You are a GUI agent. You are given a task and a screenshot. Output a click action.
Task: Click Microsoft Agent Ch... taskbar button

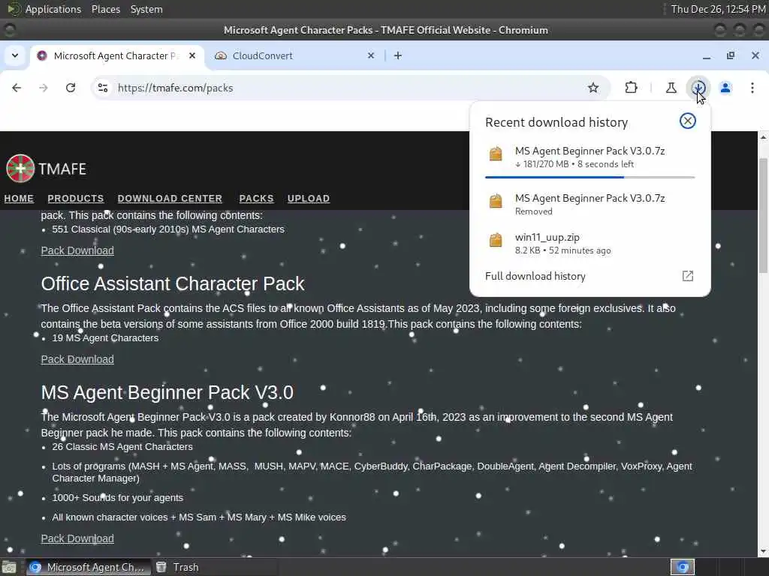coord(89,567)
